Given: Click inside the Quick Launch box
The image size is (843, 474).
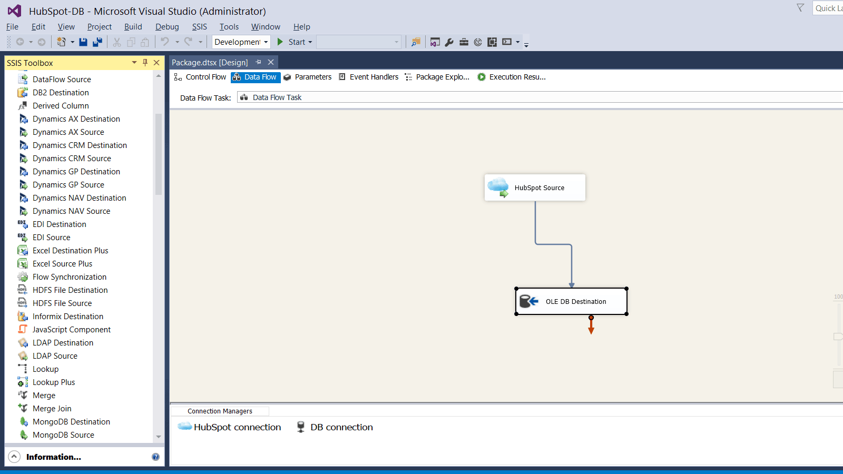Looking at the screenshot, I should click(827, 8).
